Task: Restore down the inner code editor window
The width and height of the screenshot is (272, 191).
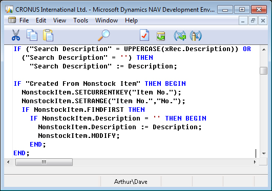Action: click(x=253, y=21)
